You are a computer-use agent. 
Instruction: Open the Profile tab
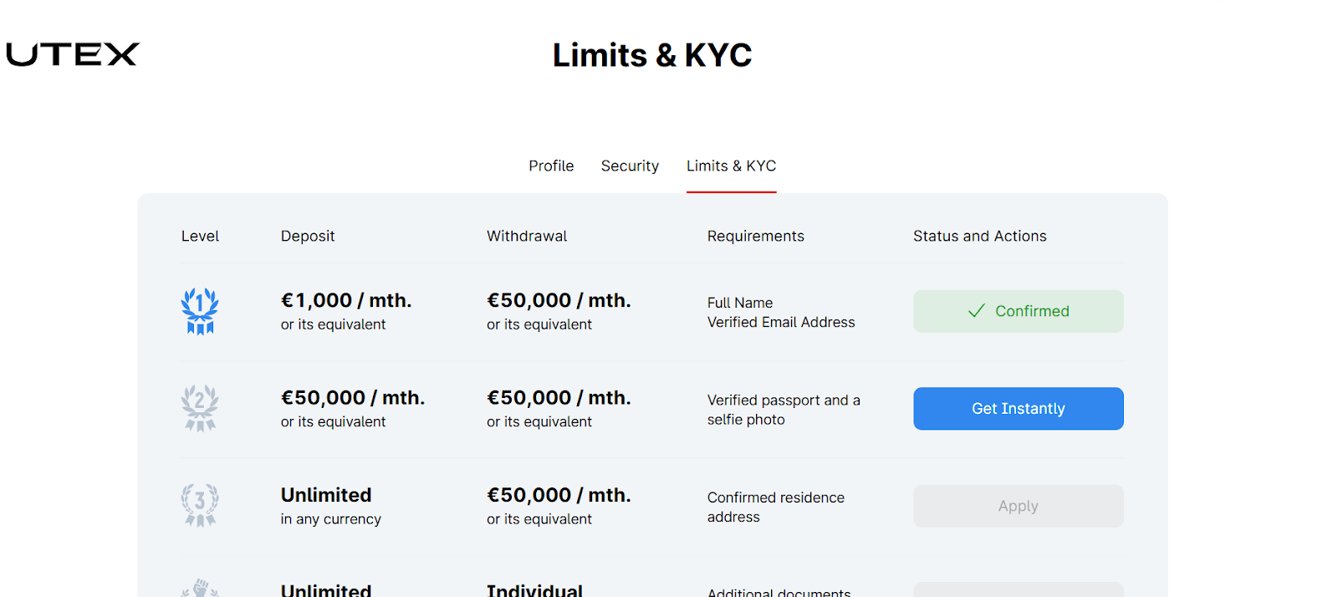point(551,166)
